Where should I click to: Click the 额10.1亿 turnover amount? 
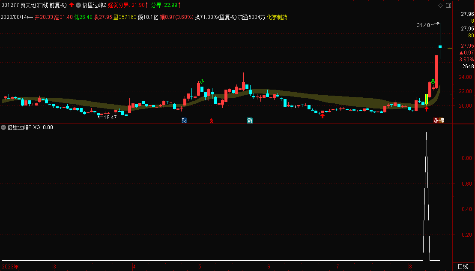148,17
